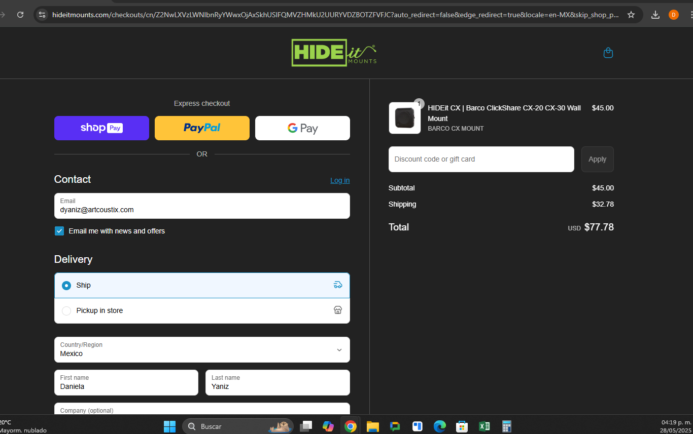Open Google Chat app on taskbar
This screenshot has width=693, height=434.
[395, 426]
